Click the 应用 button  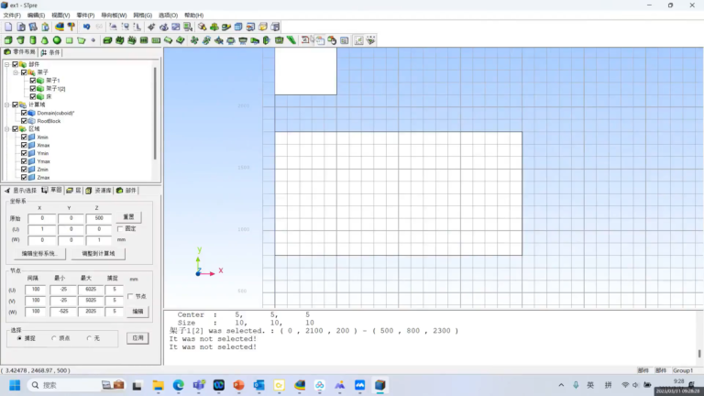[137, 338]
